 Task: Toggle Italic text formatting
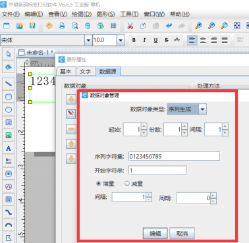(x=144, y=40)
